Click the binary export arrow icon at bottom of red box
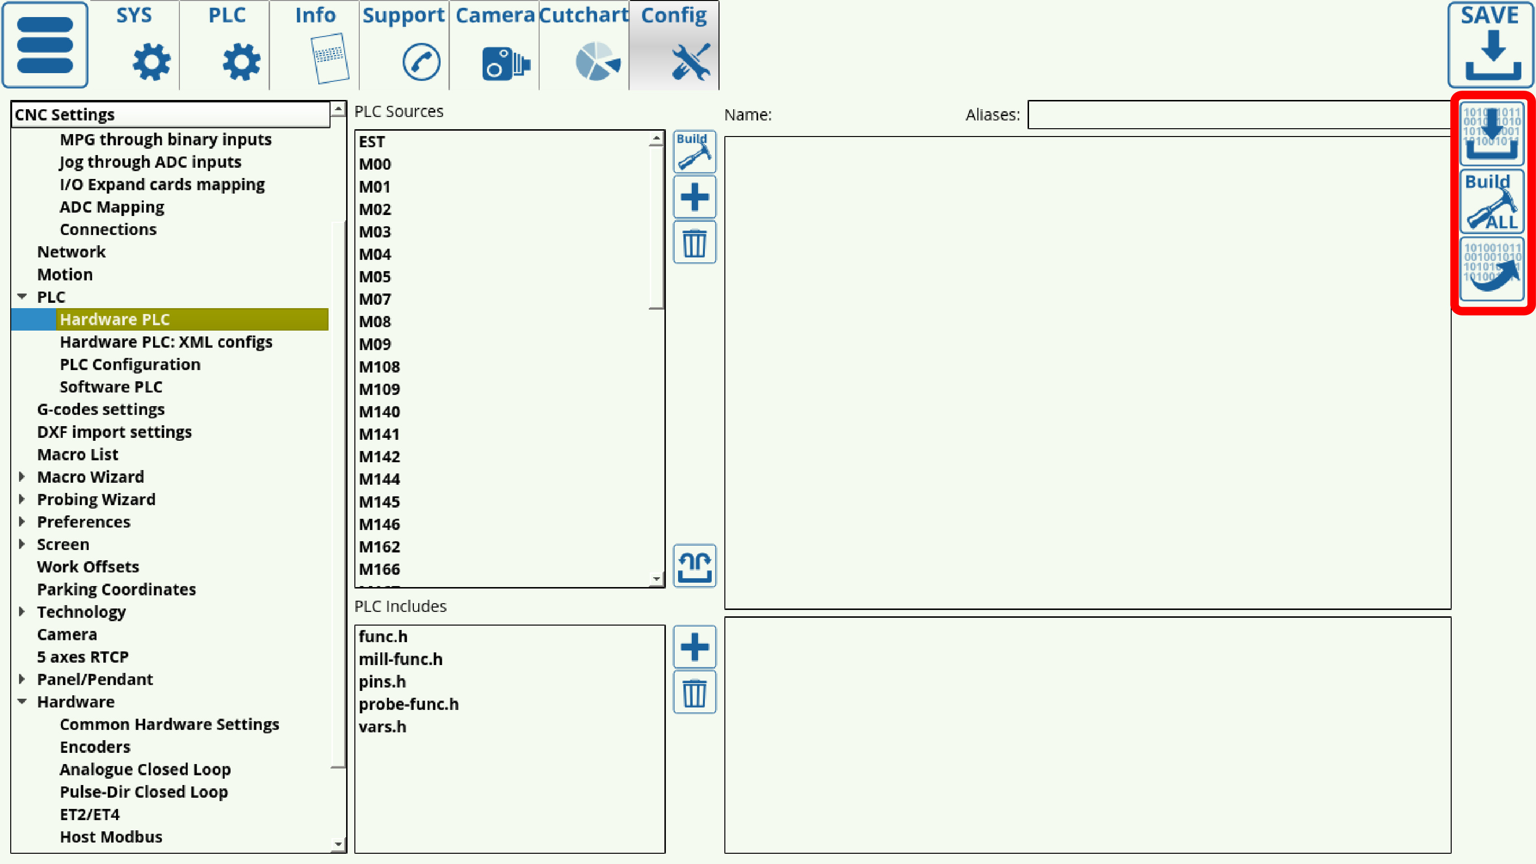1536x864 pixels. [1490, 270]
